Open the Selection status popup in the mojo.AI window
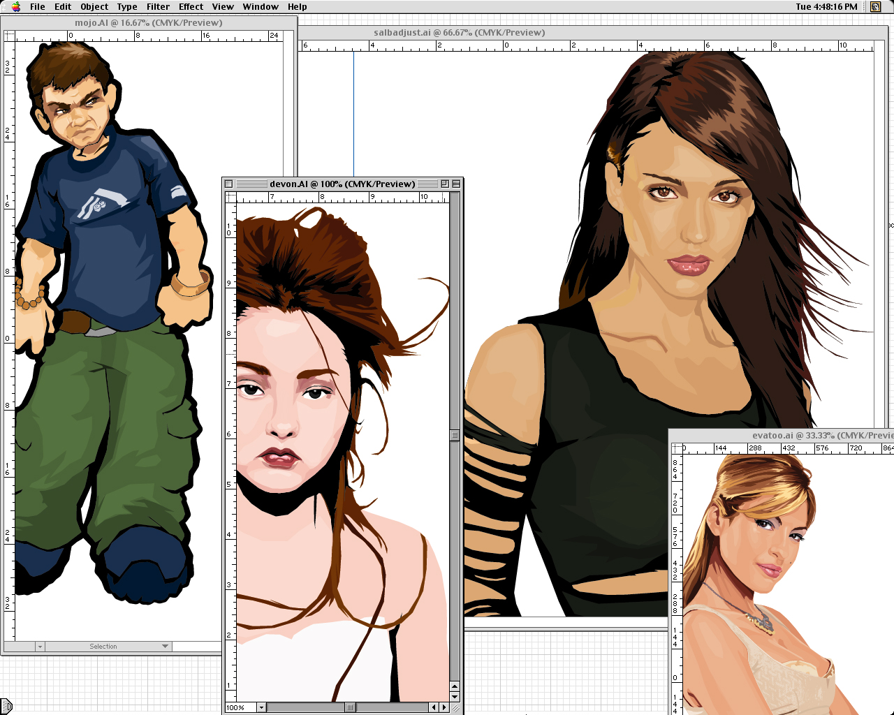Screen dimensions: 894x715 (108, 647)
